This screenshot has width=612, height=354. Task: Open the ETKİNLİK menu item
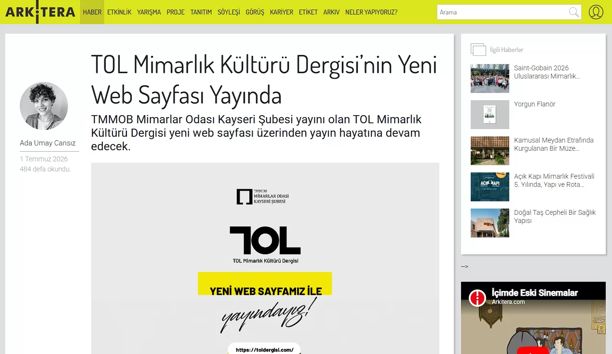pos(119,12)
